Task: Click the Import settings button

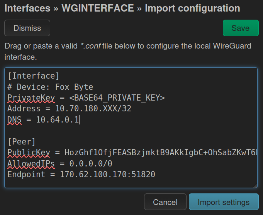Action: (223, 202)
